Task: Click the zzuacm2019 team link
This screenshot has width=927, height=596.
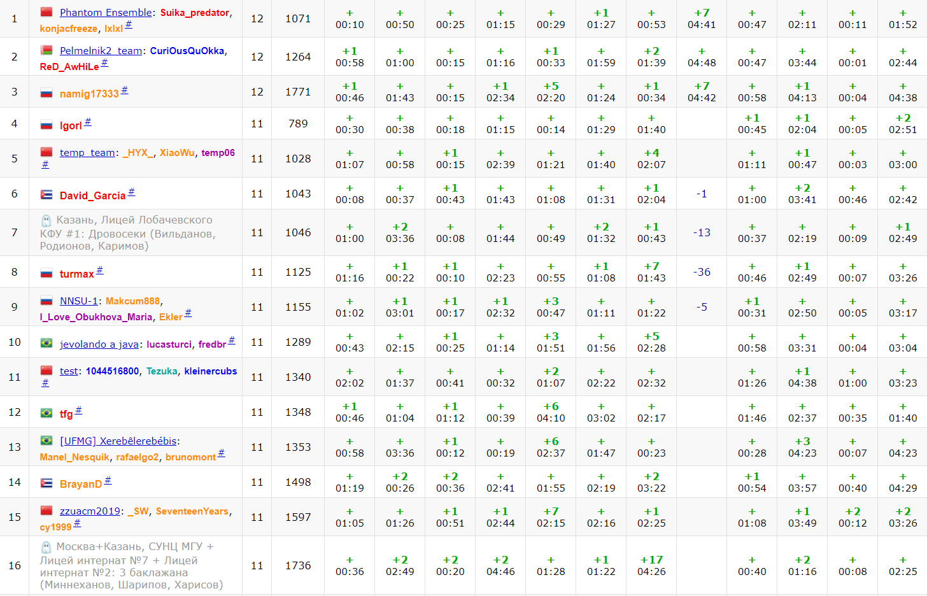Action: tap(89, 511)
